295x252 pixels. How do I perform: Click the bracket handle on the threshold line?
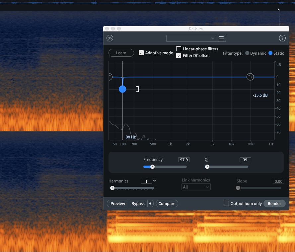pos(138,89)
